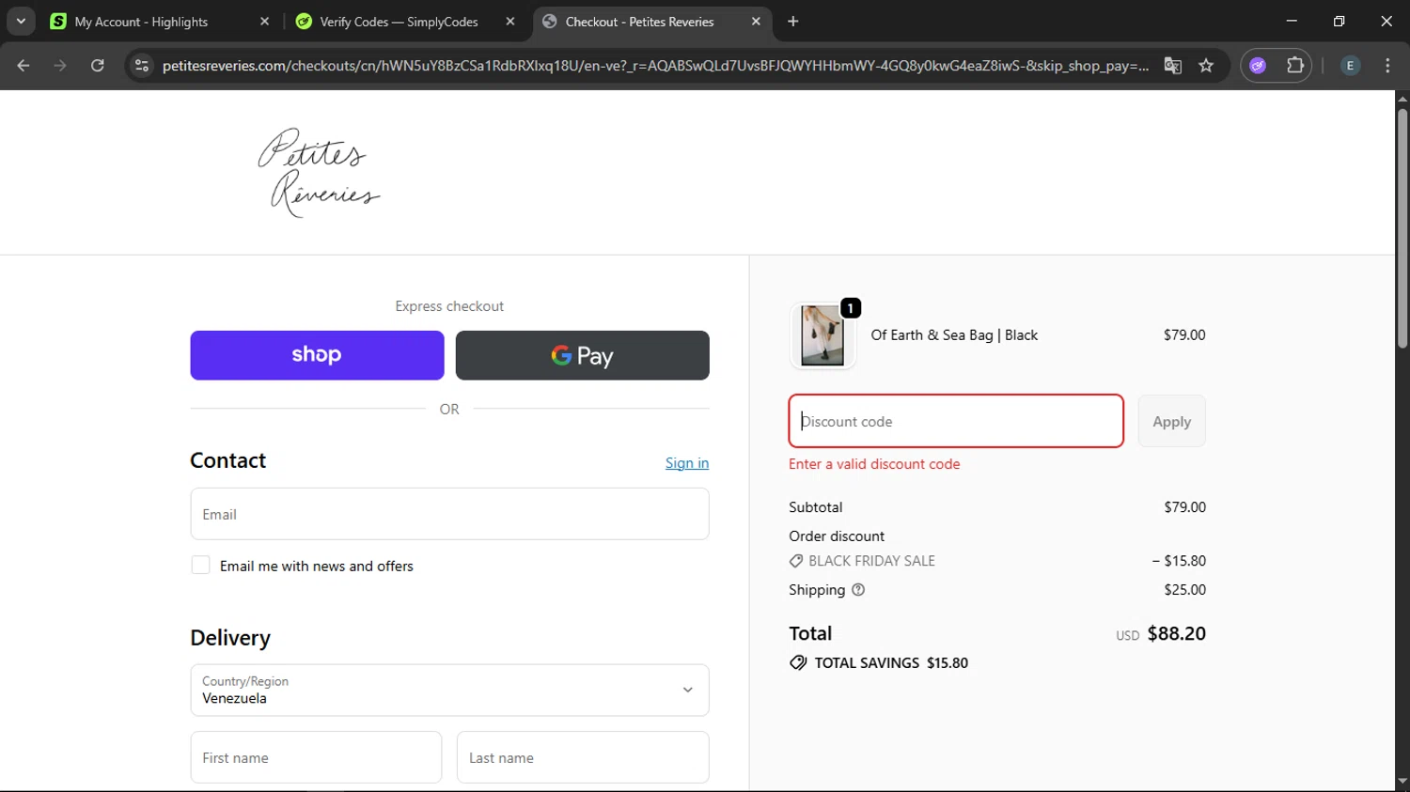1410x792 pixels.
Task: Close the My Account - Highlights tab
Action: click(264, 22)
